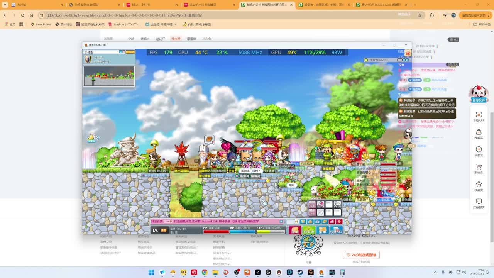Click the 我要卖 sidebar icon

pyautogui.click(x=479, y=151)
